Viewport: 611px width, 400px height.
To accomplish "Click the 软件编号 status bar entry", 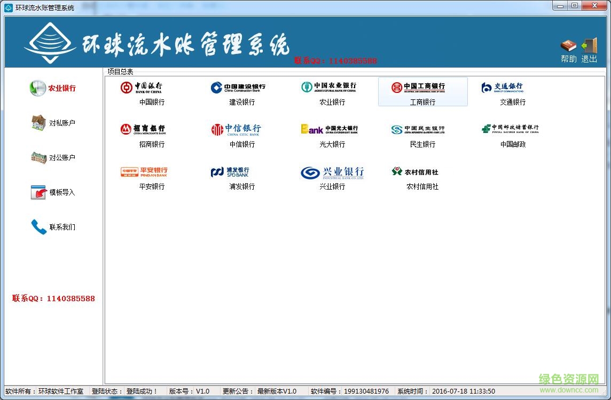I will (350, 391).
